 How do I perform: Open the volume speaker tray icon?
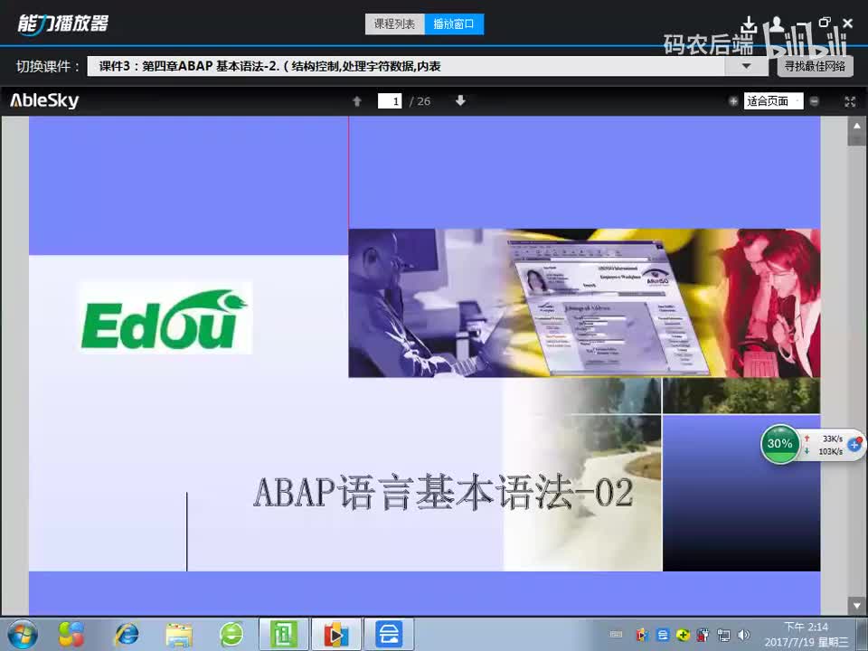click(x=744, y=635)
